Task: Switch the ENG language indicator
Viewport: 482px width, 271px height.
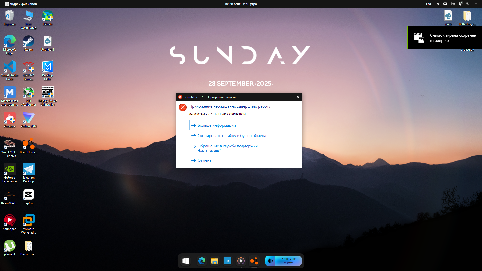Action: click(429, 4)
